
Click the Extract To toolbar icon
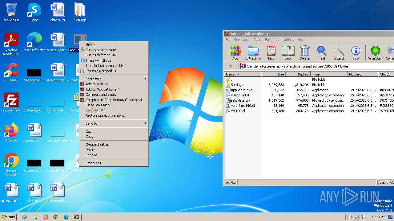253,53
